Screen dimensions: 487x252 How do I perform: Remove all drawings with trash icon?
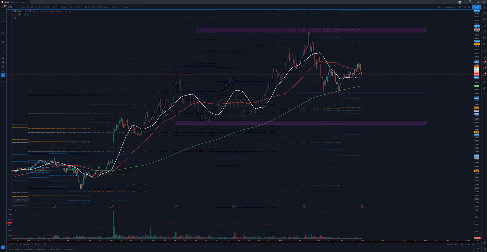coord(3,81)
